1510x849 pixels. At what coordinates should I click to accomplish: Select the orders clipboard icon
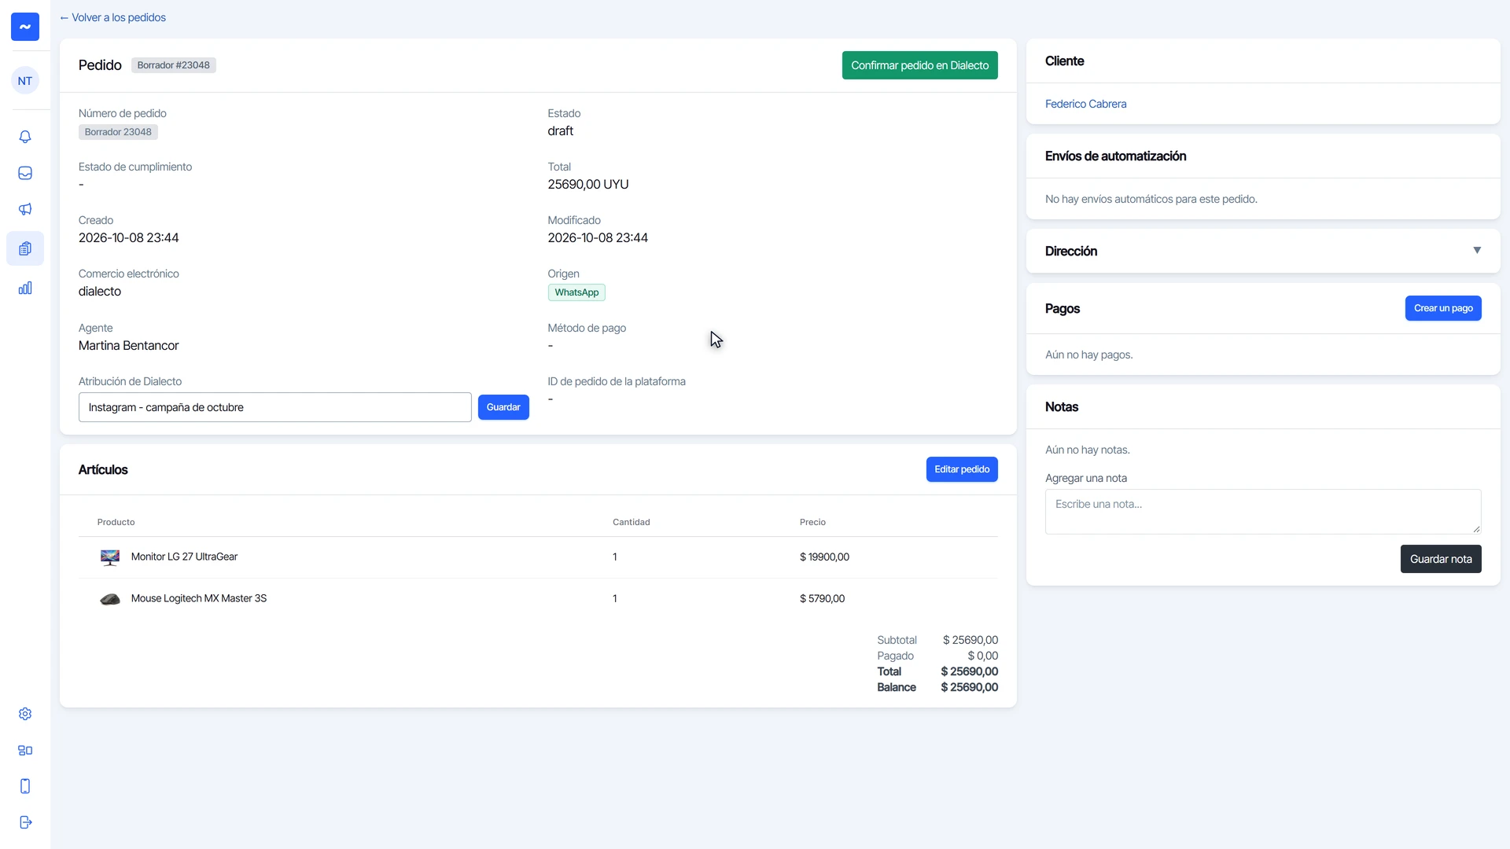click(25, 248)
